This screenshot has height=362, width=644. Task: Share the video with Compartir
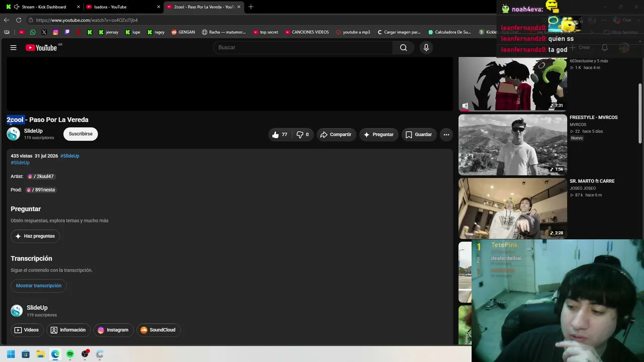click(x=336, y=135)
